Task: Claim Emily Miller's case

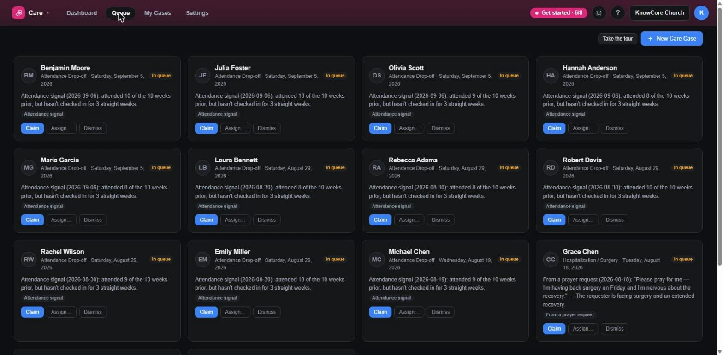Action: pos(206,312)
